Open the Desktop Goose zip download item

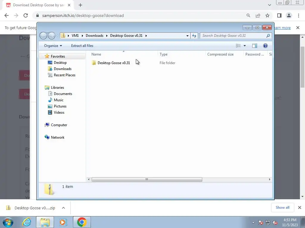[x=31, y=208]
